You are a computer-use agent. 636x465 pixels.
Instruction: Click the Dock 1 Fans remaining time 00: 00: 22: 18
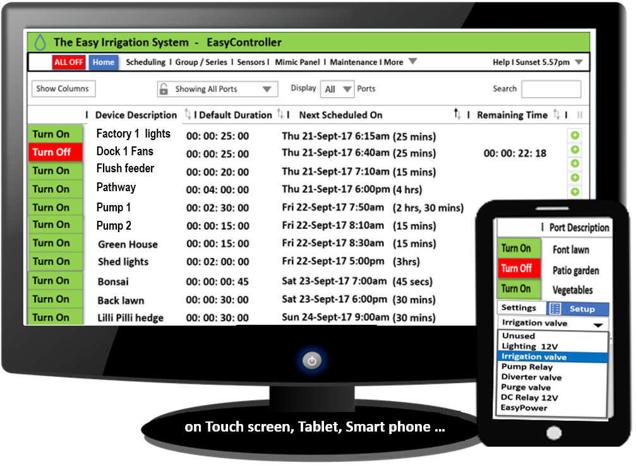coord(515,153)
